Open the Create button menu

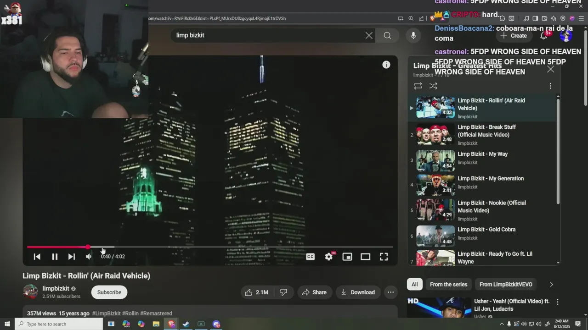click(514, 35)
